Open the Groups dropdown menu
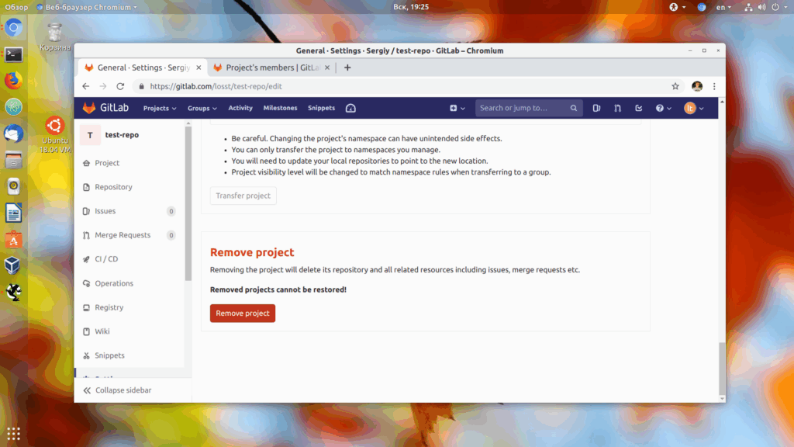This screenshot has width=794, height=447. point(202,108)
